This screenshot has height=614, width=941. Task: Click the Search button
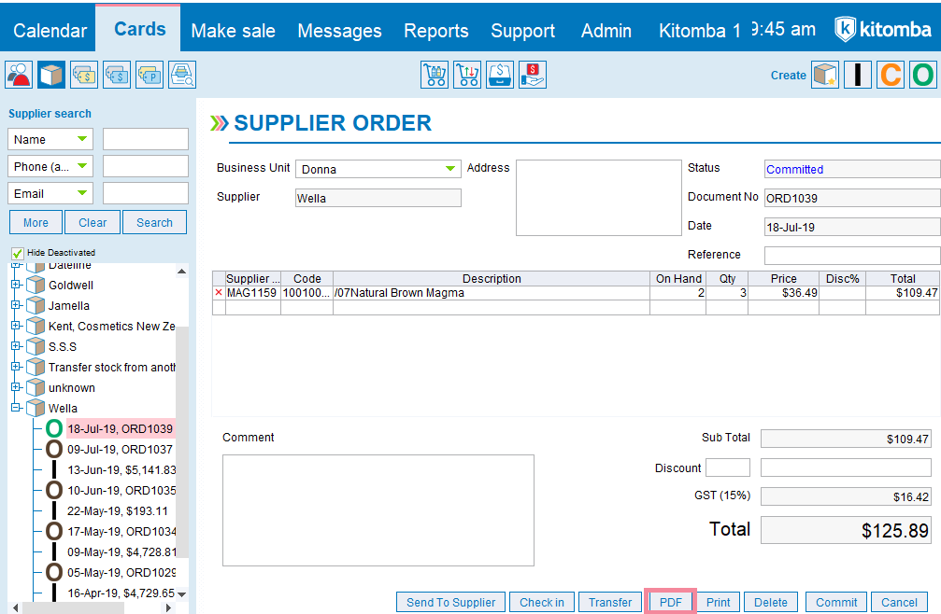pyautogui.click(x=154, y=222)
